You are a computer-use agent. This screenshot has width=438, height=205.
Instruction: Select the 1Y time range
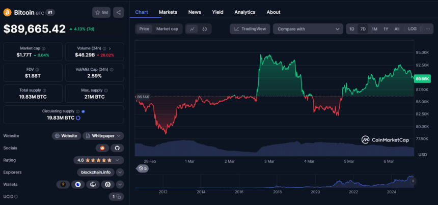[386, 29]
